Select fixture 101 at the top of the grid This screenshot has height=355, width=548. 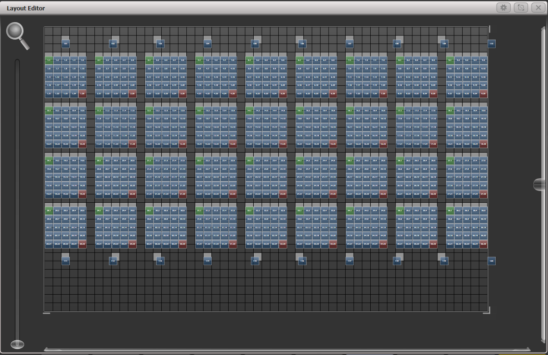[65, 43]
